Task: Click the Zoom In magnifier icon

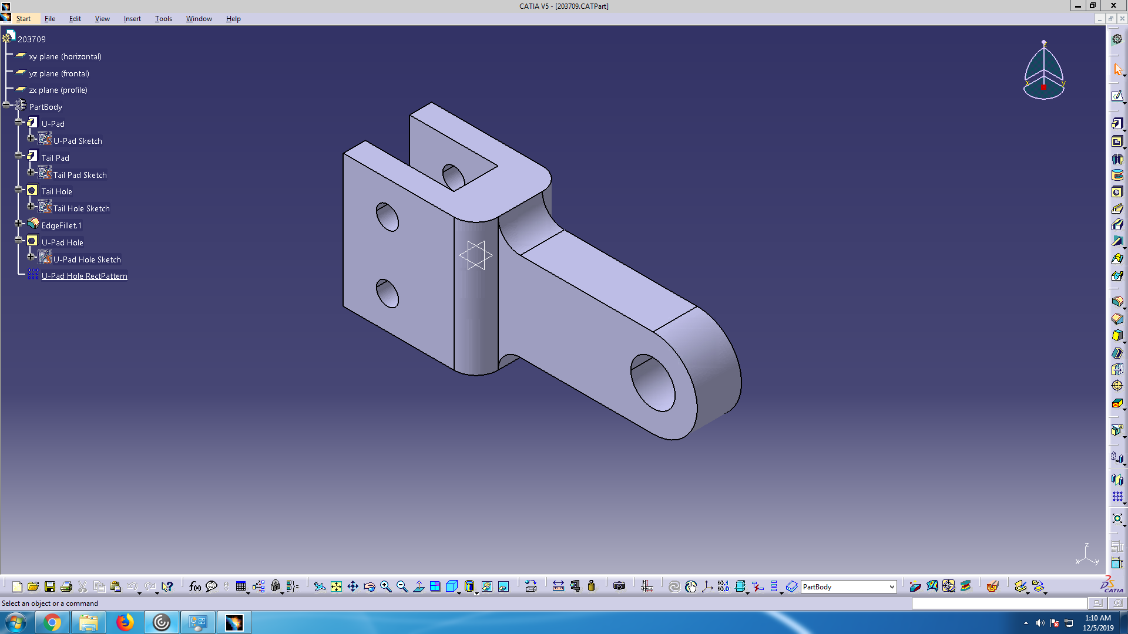Action: pyautogui.click(x=386, y=586)
